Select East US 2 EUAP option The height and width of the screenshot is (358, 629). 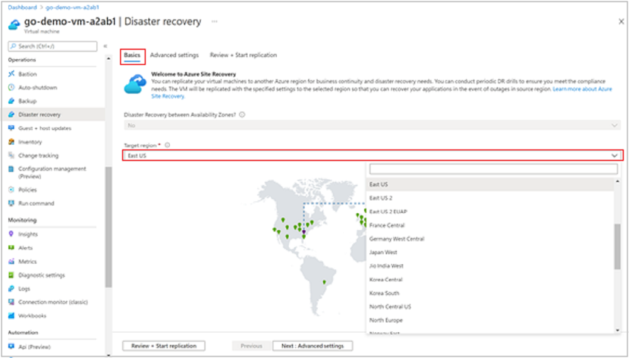point(490,211)
